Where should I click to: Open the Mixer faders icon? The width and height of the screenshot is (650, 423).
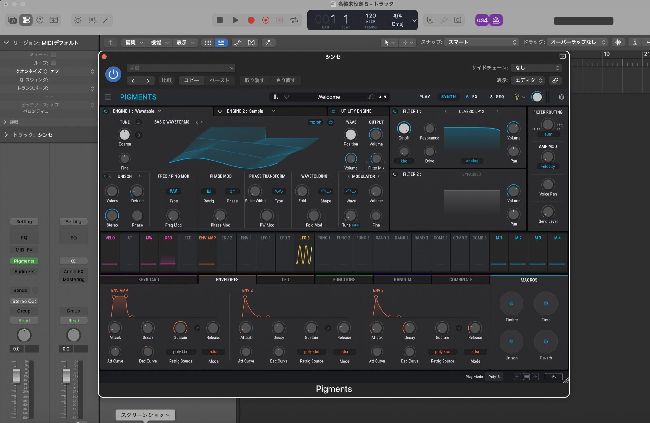click(x=92, y=20)
